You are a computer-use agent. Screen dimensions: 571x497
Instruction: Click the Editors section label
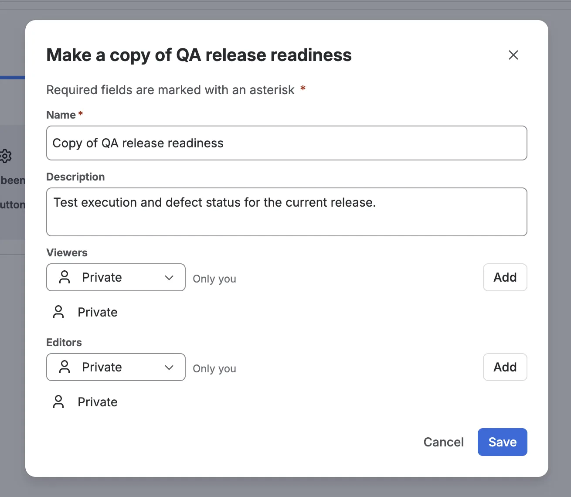64,342
